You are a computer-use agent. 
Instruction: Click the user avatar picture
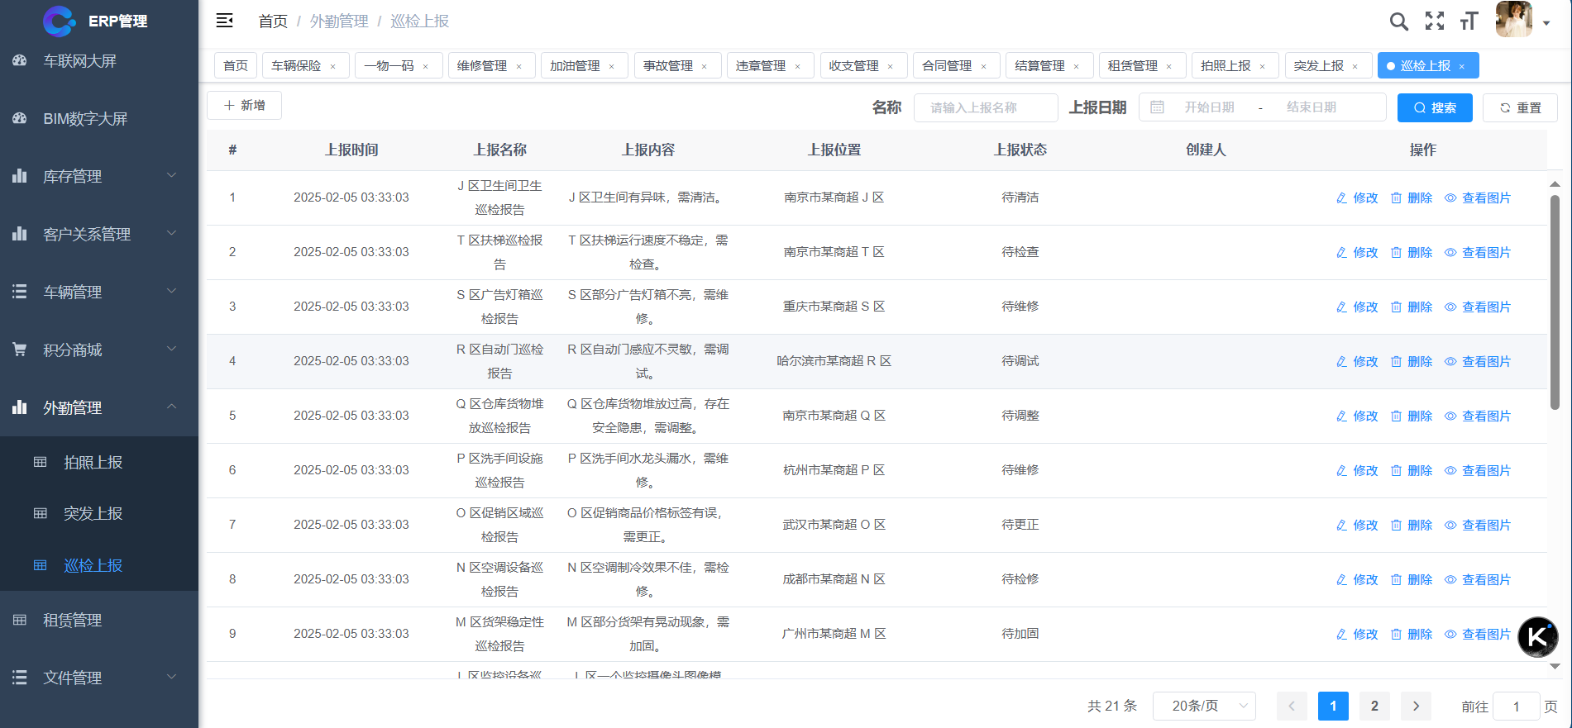coord(1514,18)
